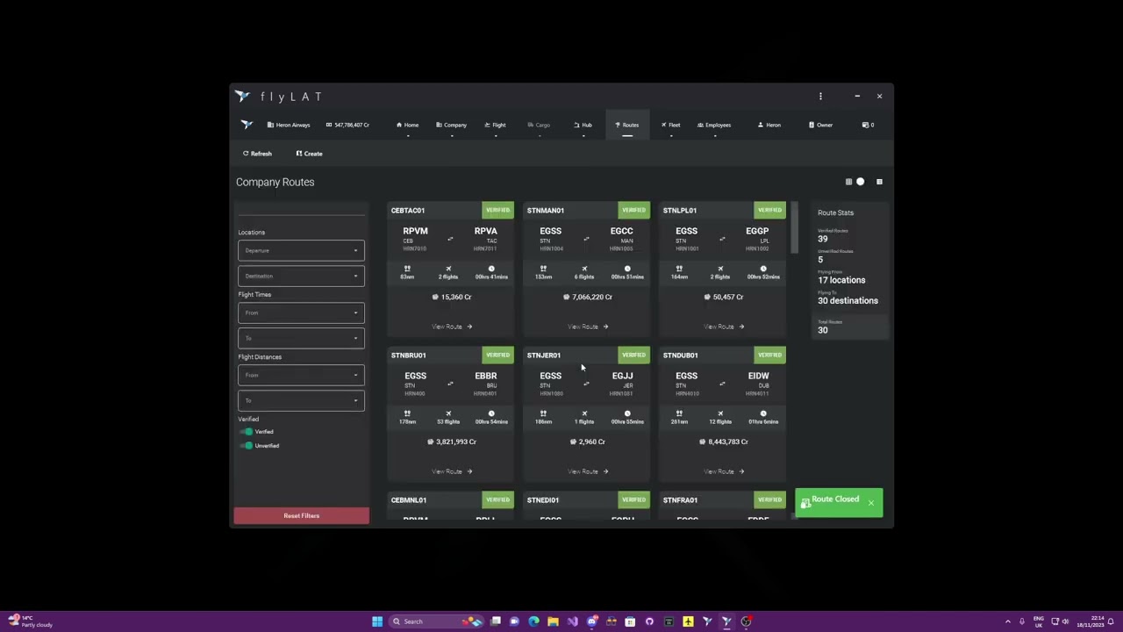This screenshot has height=632, width=1123.
Task: Open the Flight Times From dropdown
Action: [301, 312]
